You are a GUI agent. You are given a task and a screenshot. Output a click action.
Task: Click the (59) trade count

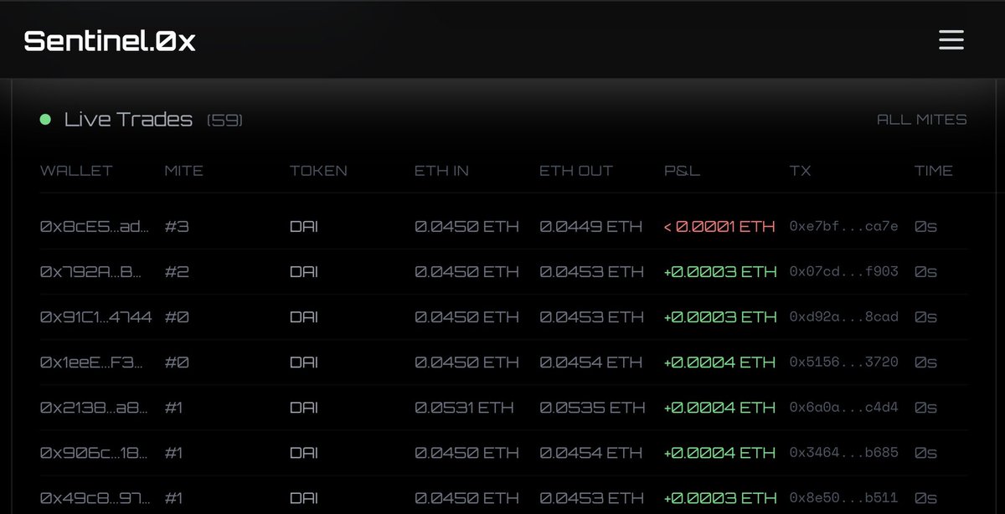point(224,121)
